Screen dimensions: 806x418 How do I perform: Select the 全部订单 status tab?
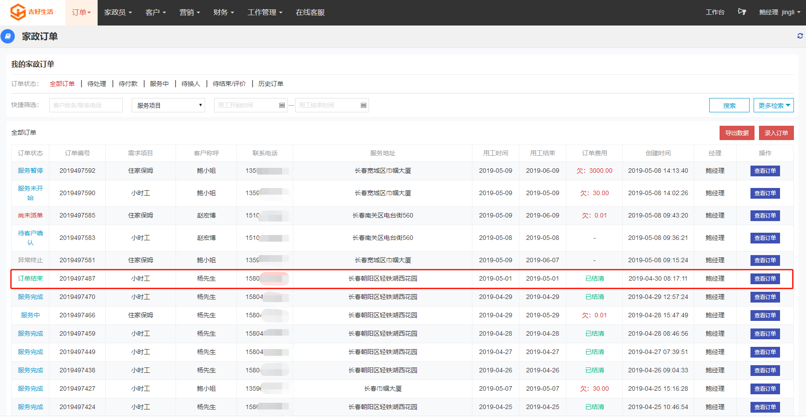coord(62,84)
